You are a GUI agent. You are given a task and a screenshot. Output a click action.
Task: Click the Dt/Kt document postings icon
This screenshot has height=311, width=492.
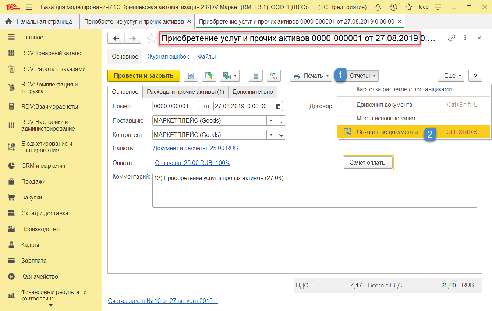pos(273,76)
